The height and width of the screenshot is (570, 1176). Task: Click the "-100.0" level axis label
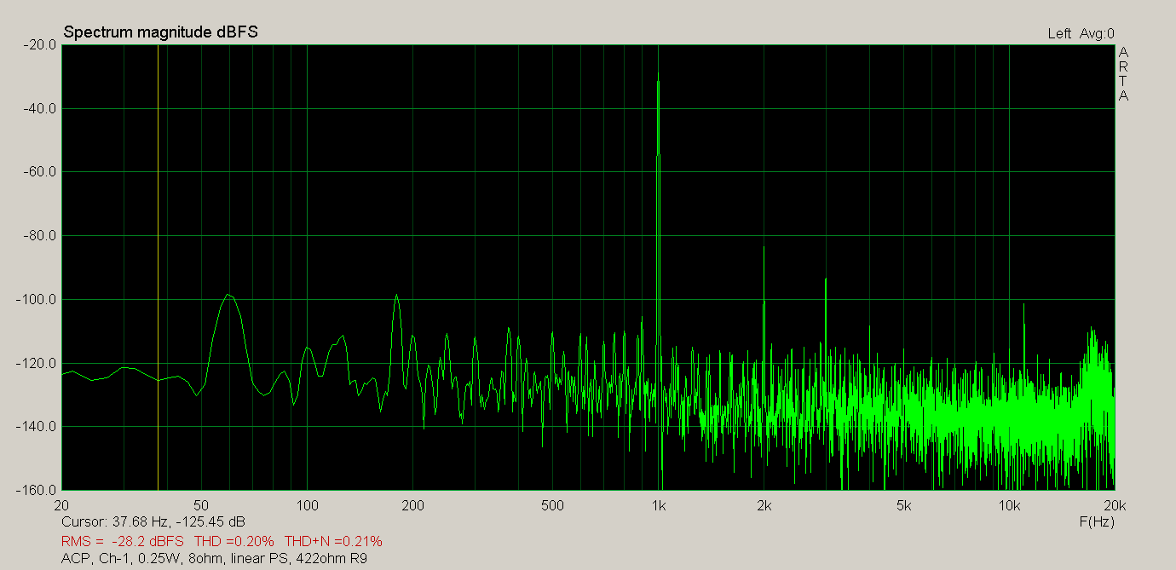(x=36, y=299)
